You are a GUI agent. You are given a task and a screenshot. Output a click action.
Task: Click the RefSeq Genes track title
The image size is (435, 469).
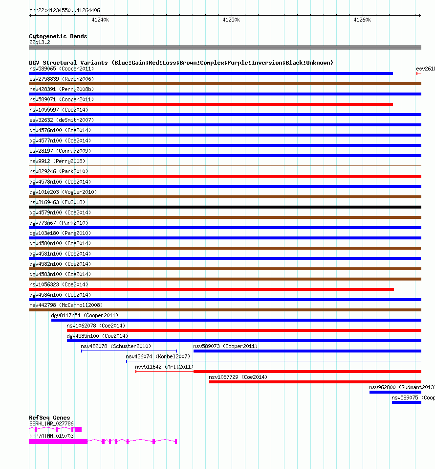coord(49,418)
